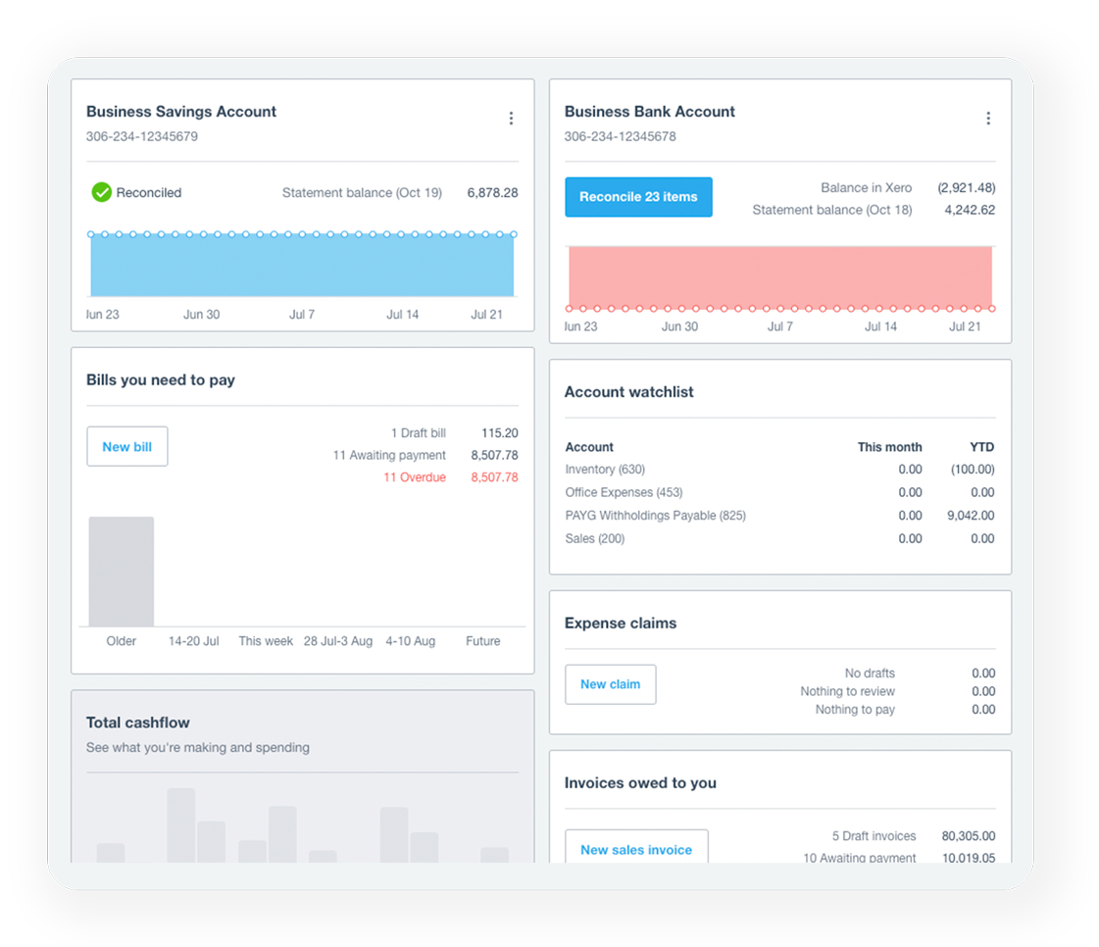Click savings account number 306-234-12345679
1099x947 pixels.
coord(142,136)
